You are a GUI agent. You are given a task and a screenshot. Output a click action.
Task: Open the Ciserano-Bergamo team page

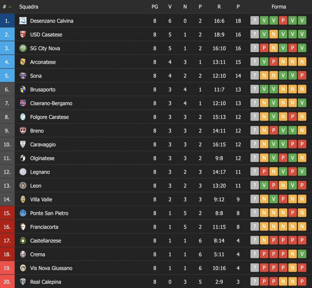coord(51,103)
